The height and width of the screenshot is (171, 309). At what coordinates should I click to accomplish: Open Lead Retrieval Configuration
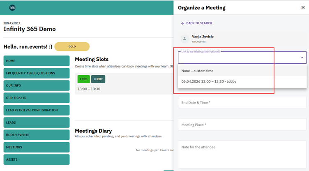pos(37,110)
